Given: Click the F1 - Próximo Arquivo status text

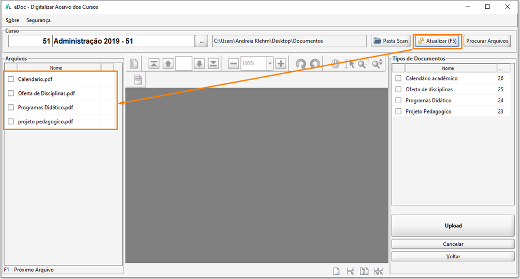Looking at the screenshot, I should tap(29, 270).
